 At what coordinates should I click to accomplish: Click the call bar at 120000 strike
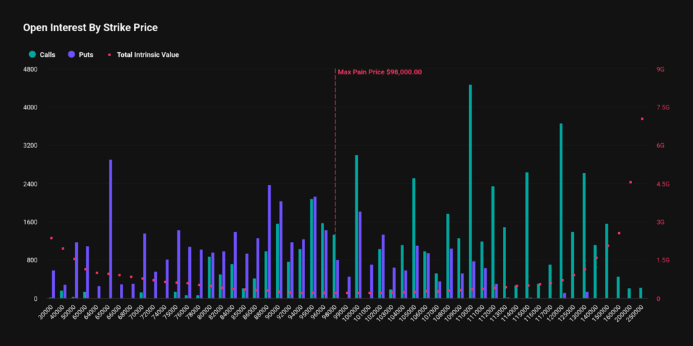(x=561, y=211)
